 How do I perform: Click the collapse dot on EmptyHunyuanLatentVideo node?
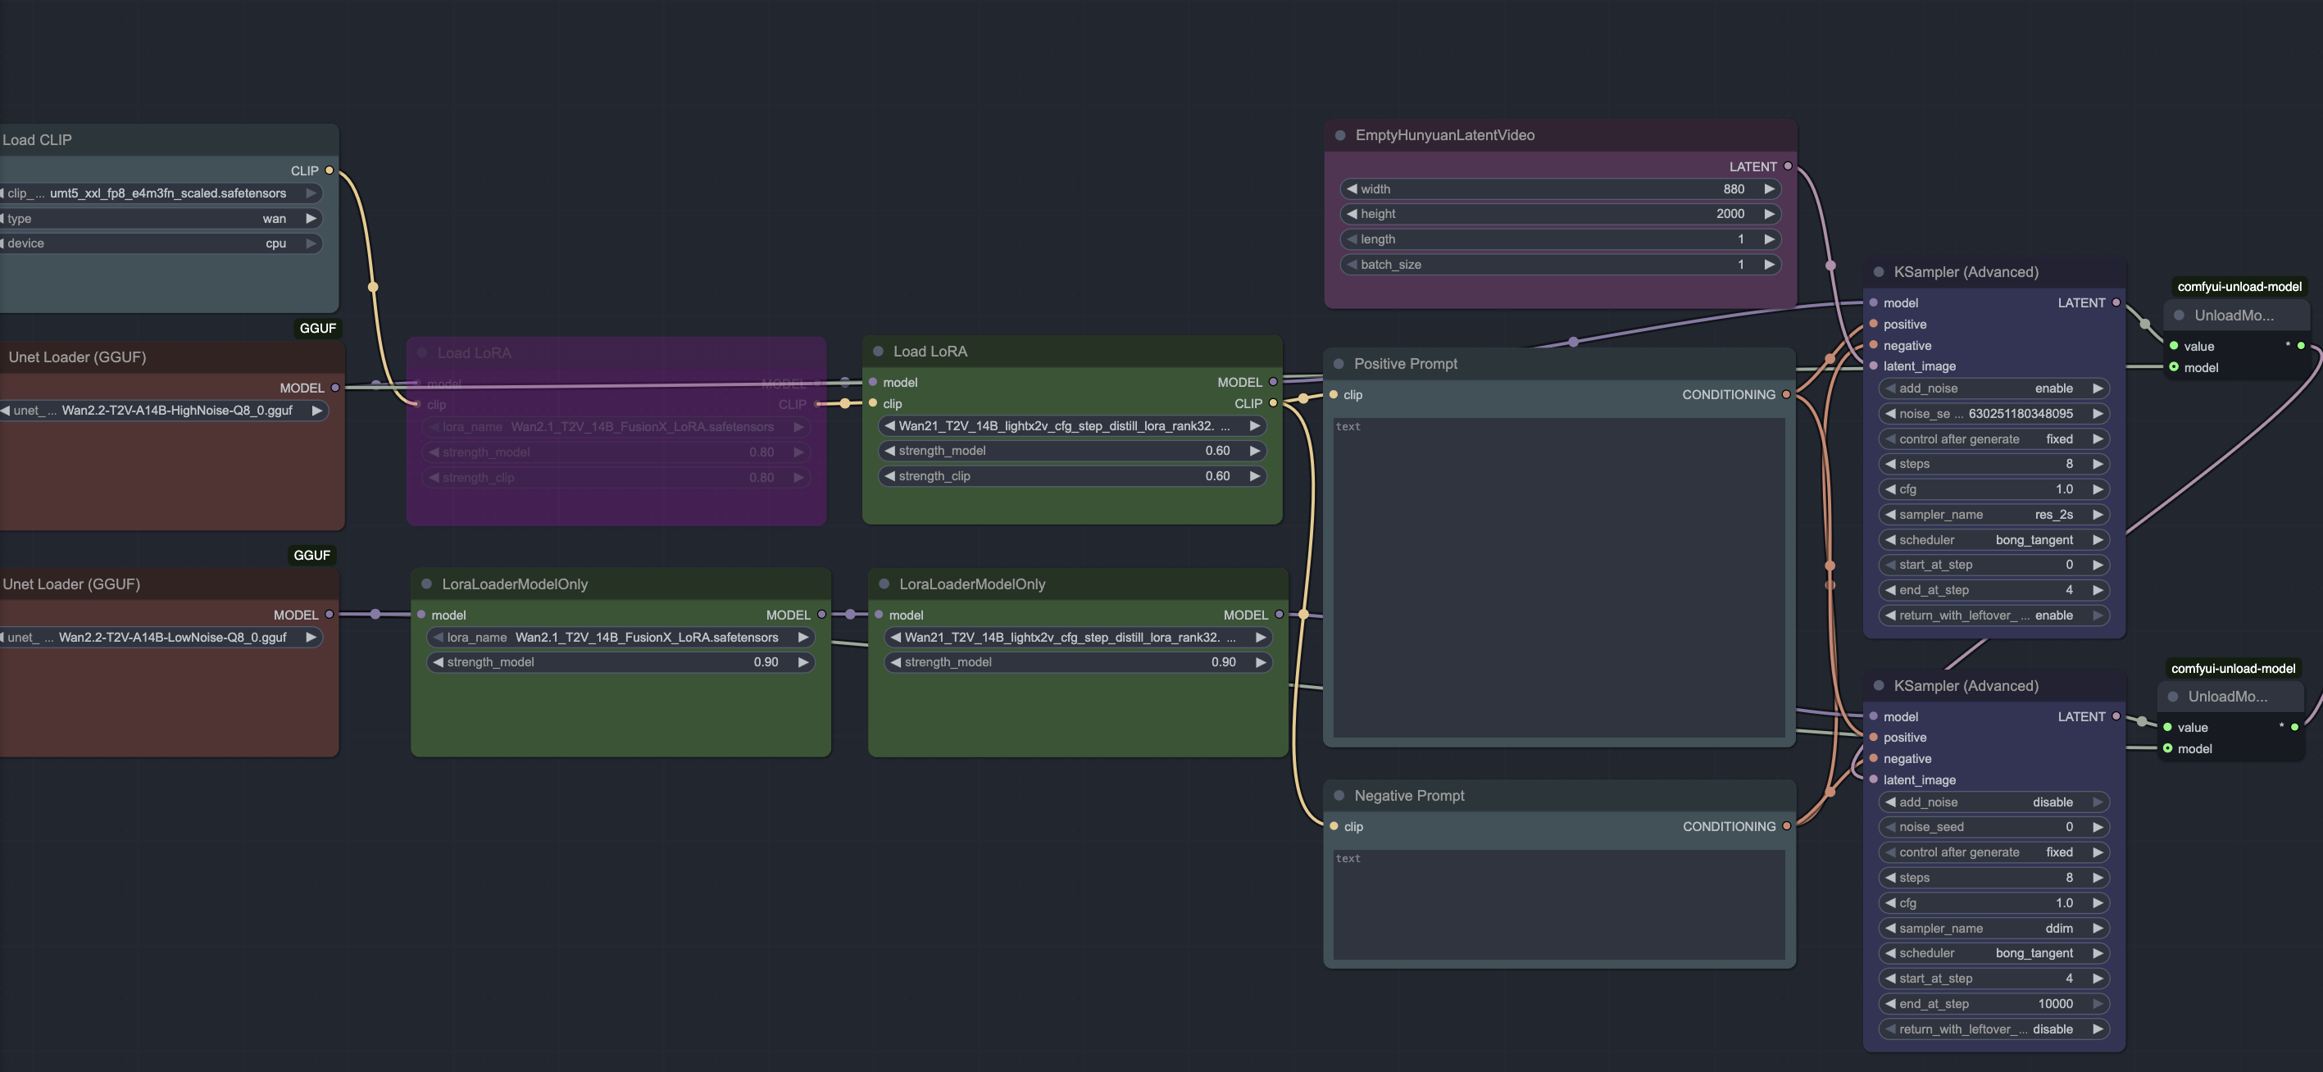coord(1340,135)
